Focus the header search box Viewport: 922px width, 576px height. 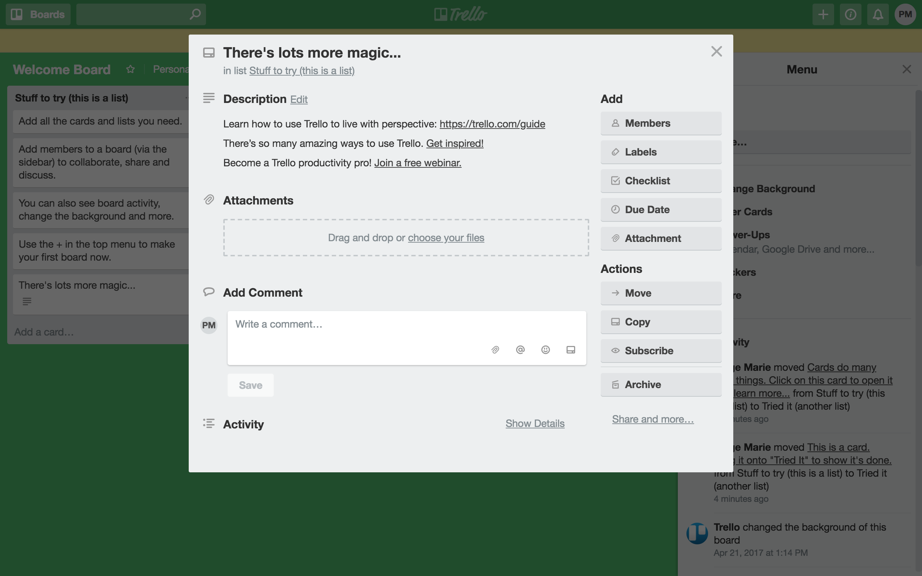(141, 14)
